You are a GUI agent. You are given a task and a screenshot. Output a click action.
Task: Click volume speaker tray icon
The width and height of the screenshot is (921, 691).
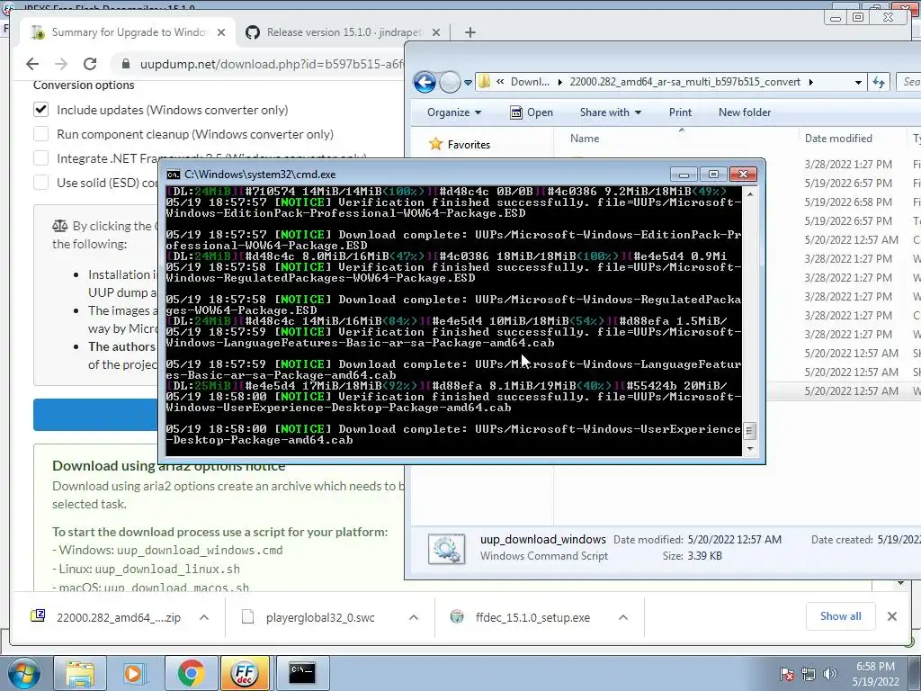830,674
